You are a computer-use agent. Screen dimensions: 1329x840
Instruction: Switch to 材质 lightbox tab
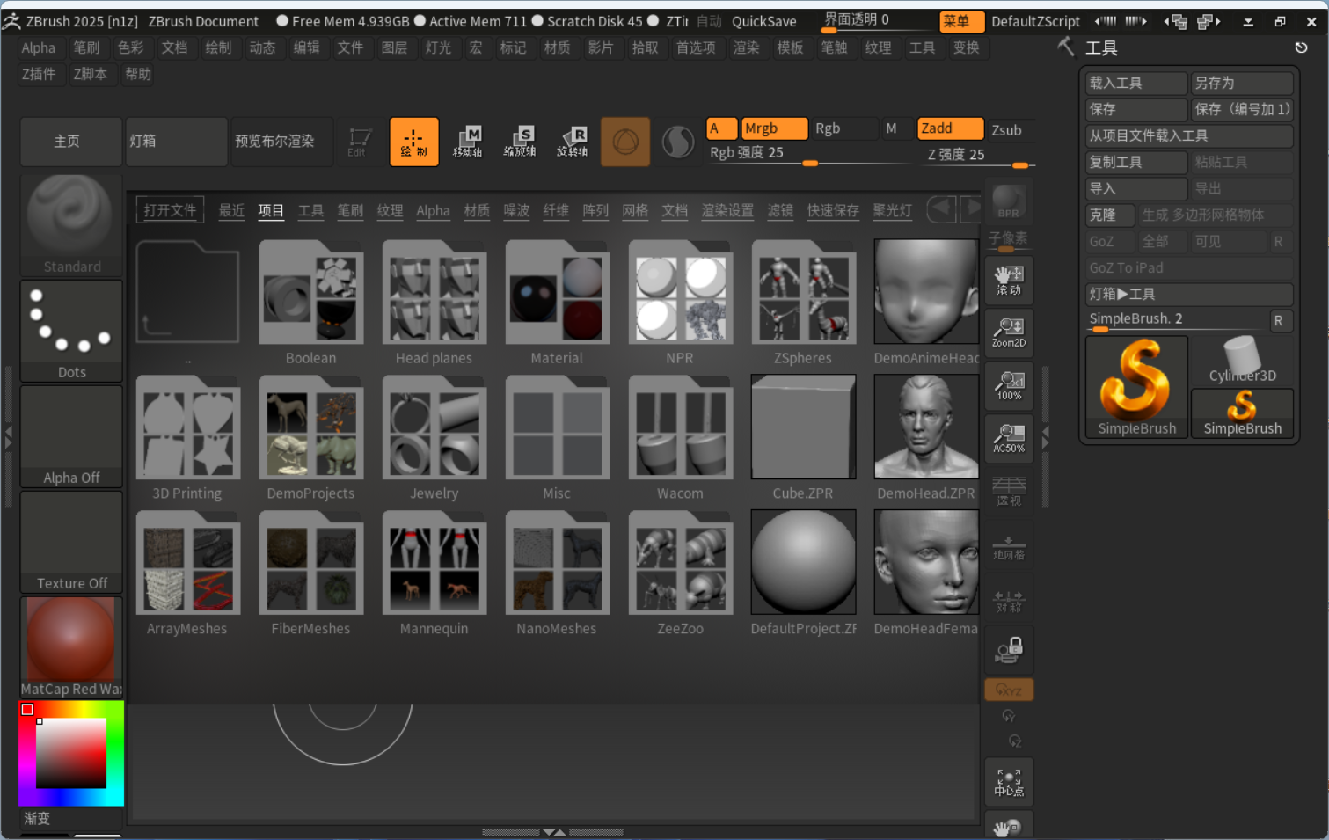coord(477,210)
